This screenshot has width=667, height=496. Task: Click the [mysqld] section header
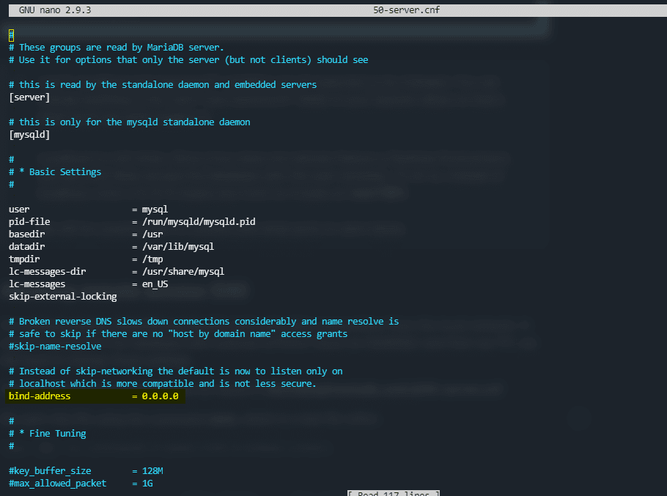29,134
